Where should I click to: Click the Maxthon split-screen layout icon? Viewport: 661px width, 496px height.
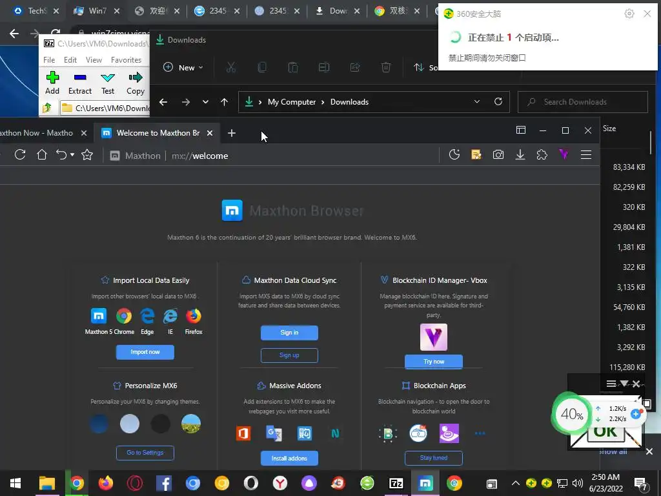point(521,130)
